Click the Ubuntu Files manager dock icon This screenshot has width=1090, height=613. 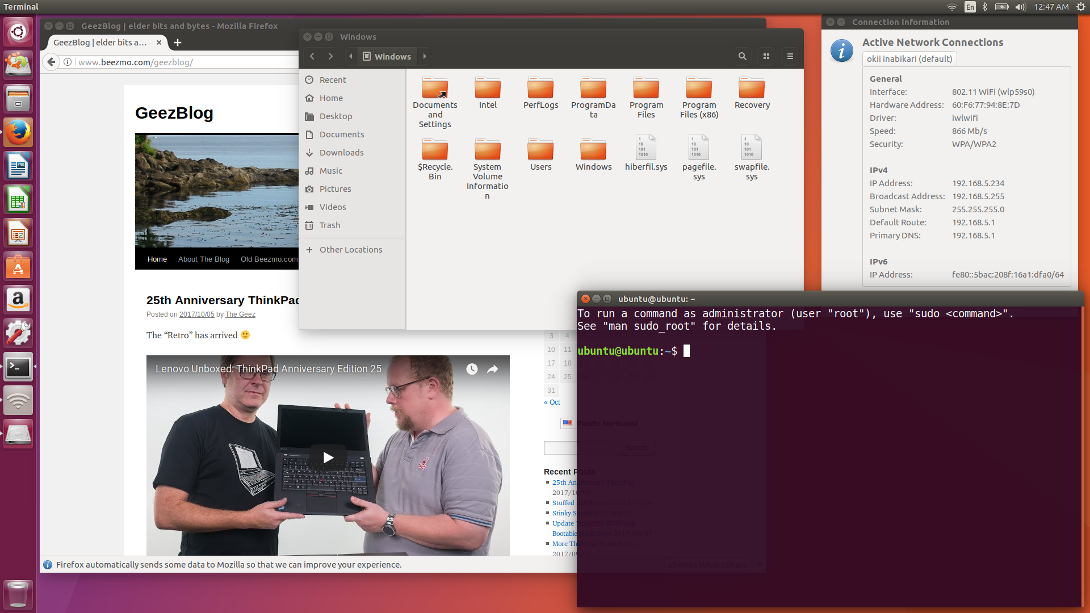tap(19, 97)
